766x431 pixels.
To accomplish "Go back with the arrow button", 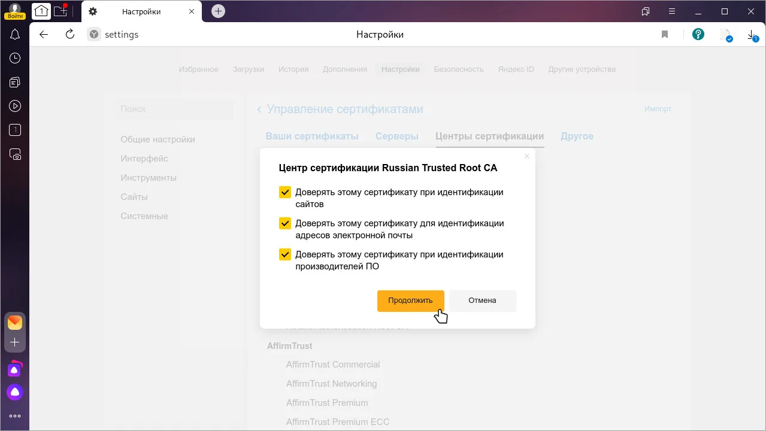I will 44,34.
